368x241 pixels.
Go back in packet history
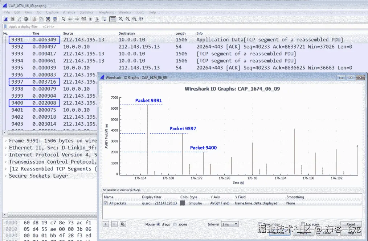(x=70, y=19)
